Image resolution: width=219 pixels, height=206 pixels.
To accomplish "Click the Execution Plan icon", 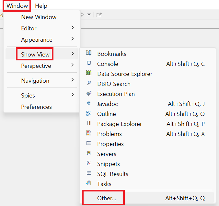I will coord(89,94).
